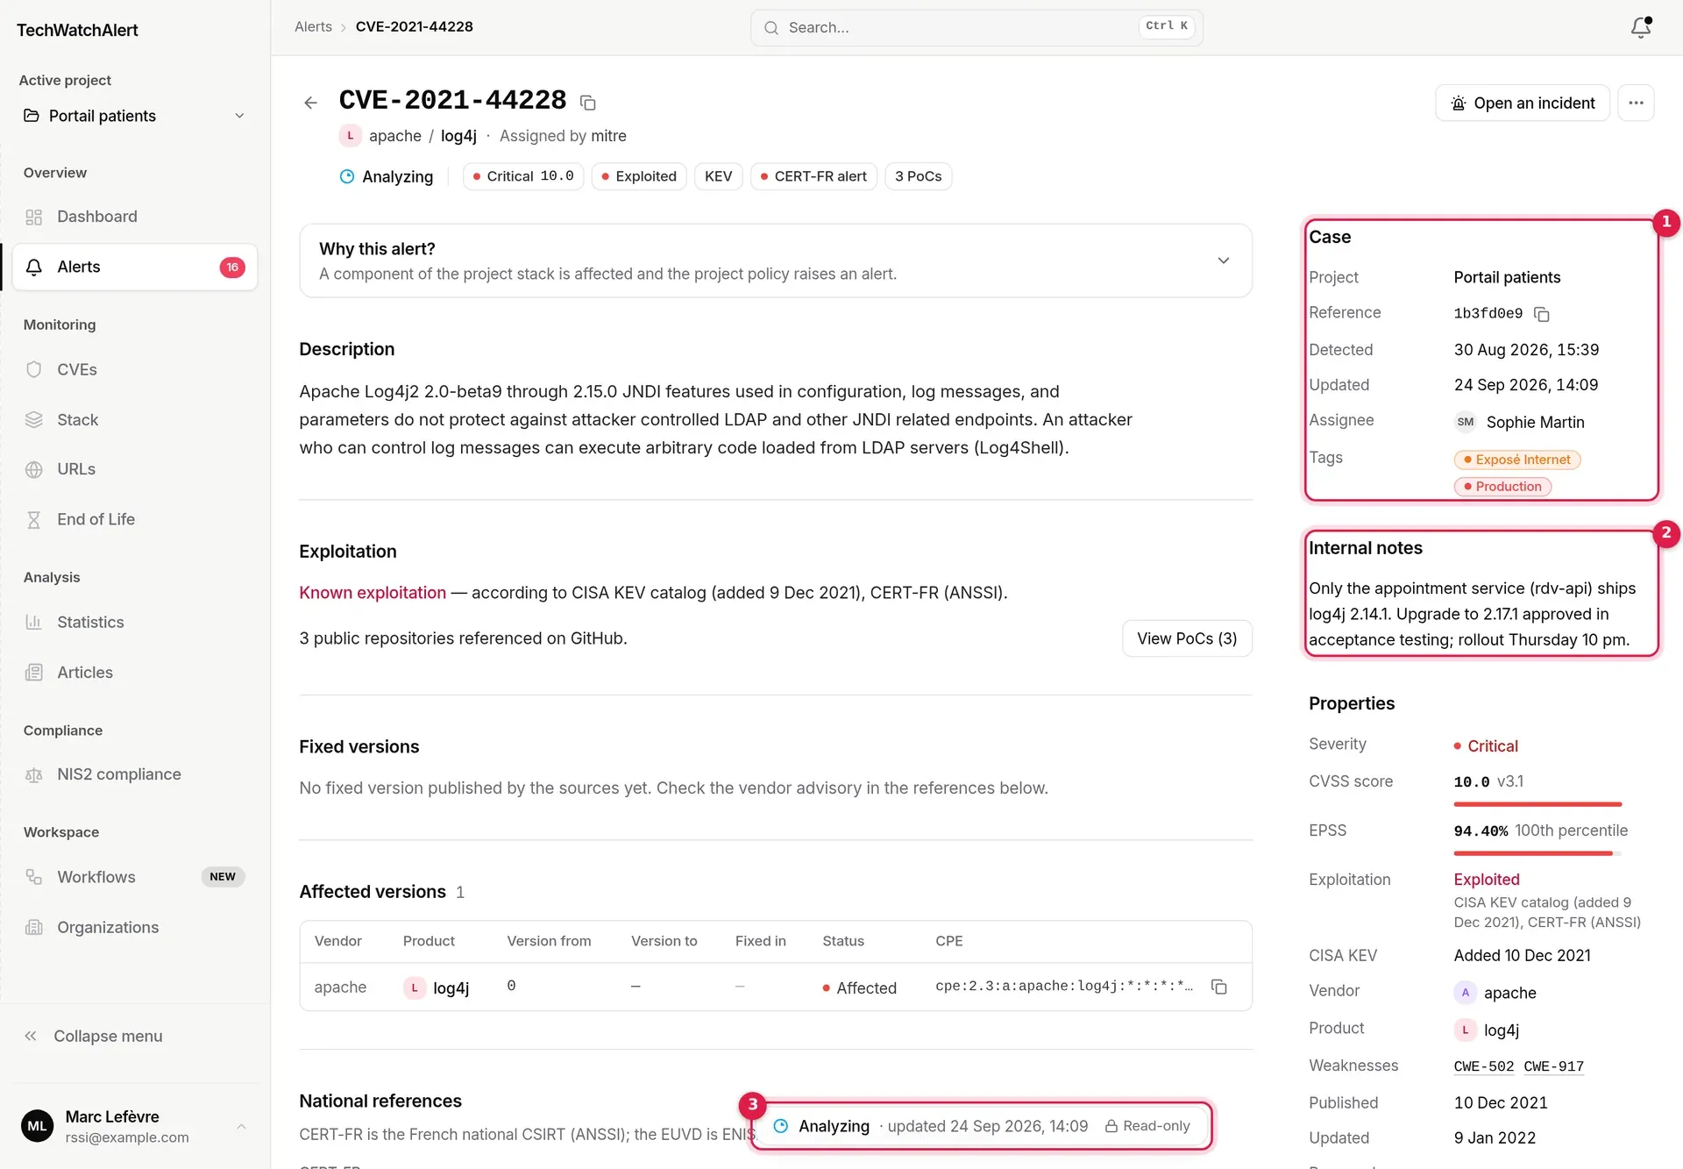Image resolution: width=1683 pixels, height=1169 pixels.
Task: Expand the Why this alert section
Action: point(776,260)
